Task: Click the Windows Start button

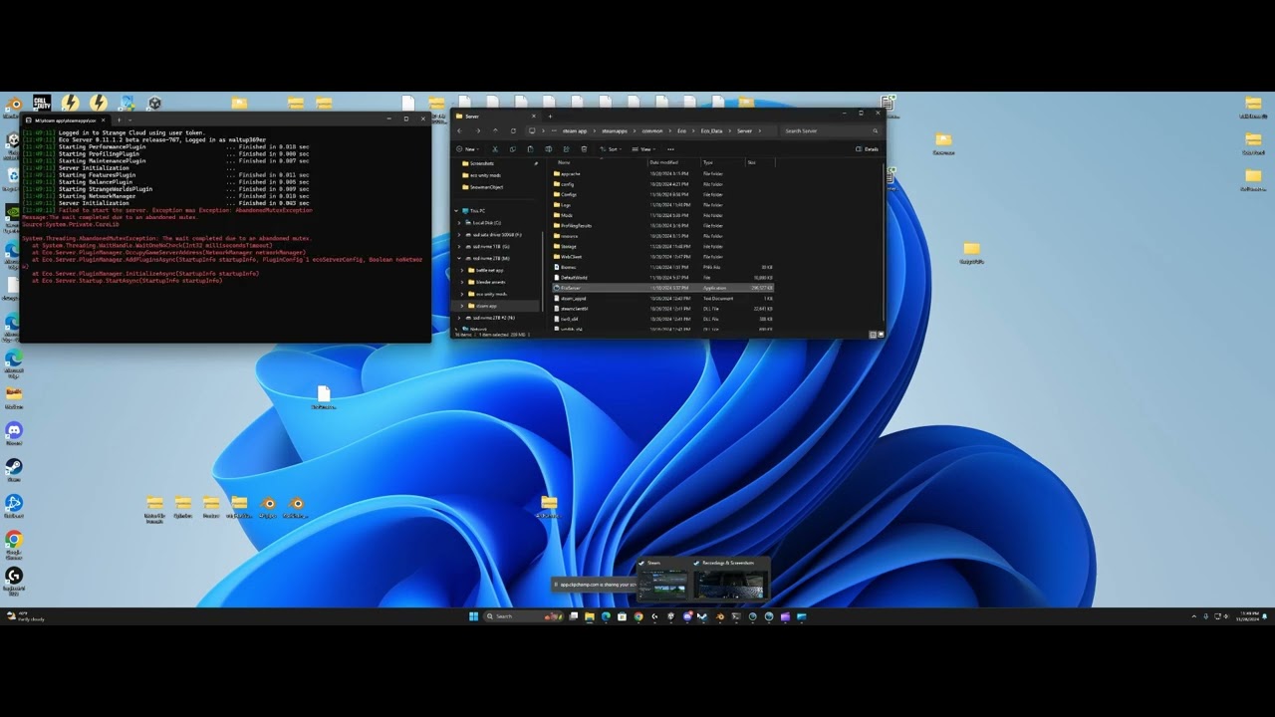Action: point(474,616)
